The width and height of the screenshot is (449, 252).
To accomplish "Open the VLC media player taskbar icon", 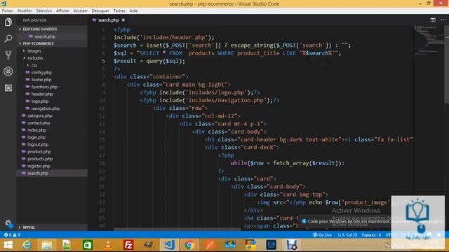I will [x=108, y=245].
